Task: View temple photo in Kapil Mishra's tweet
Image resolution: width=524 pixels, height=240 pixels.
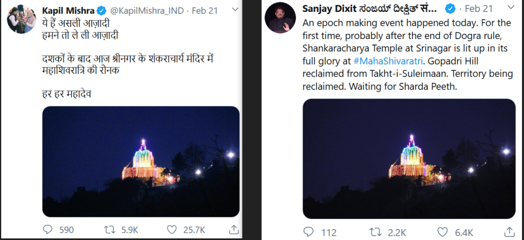Action: 141,161
